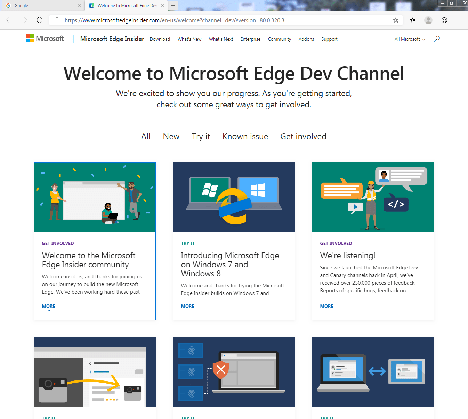Click the GET INVOLVED label on We're listening card

tap(336, 243)
